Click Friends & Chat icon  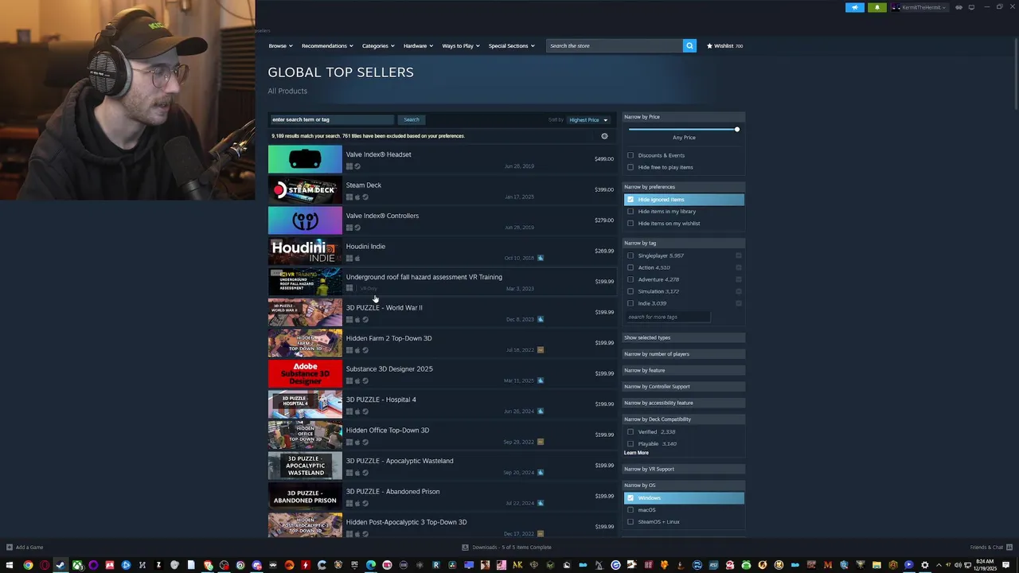(1009, 547)
